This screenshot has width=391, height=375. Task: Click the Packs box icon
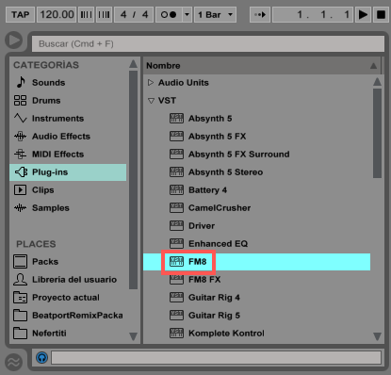[x=20, y=262]
